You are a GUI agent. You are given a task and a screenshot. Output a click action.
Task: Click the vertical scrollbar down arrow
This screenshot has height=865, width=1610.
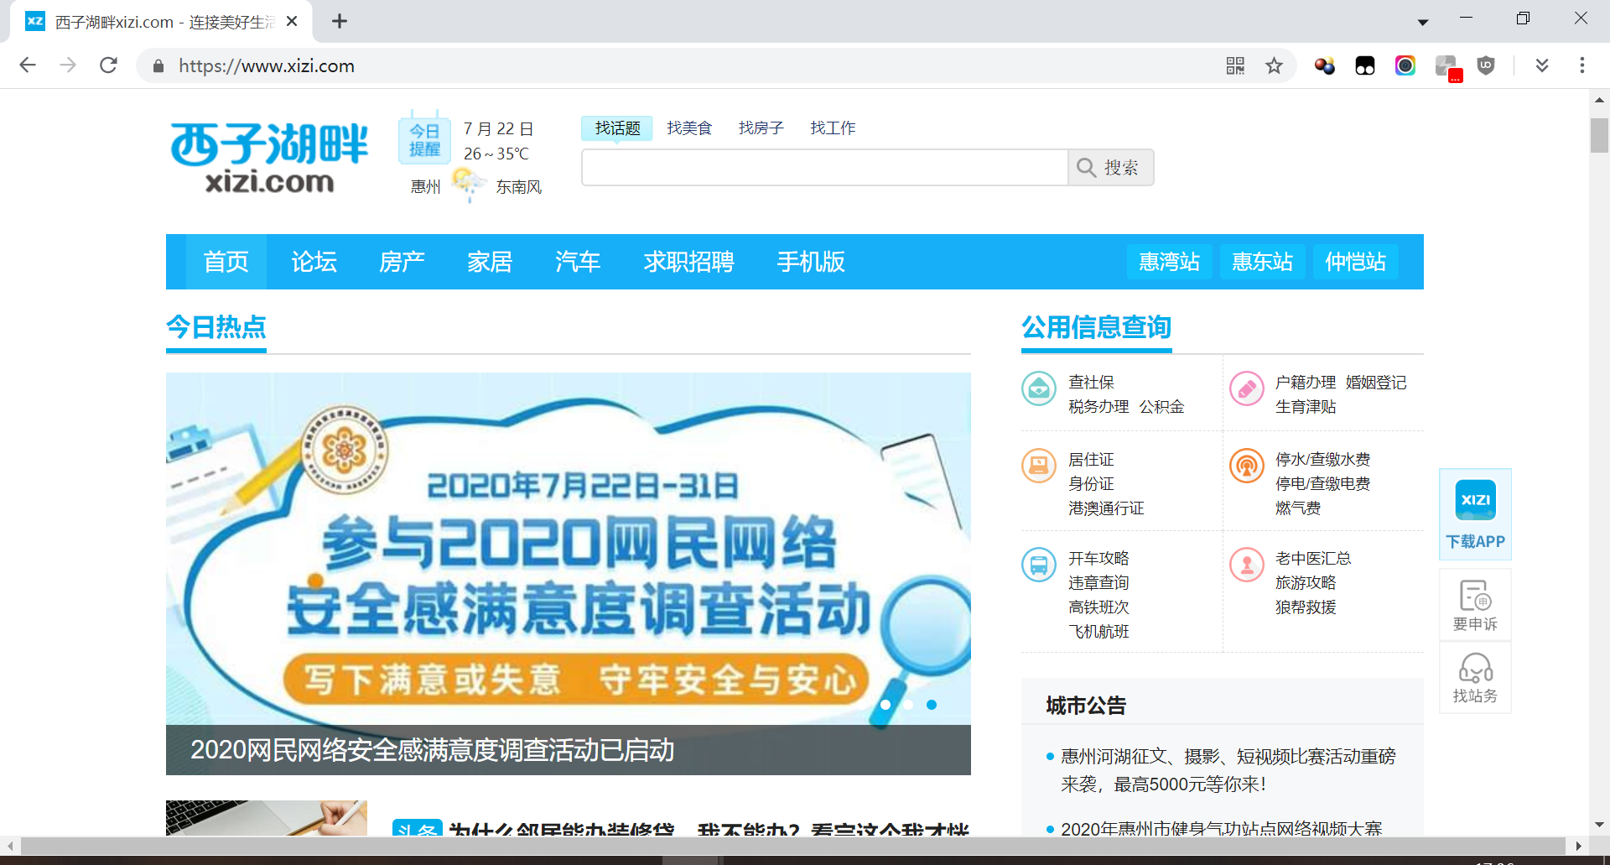pos(1599,826)
